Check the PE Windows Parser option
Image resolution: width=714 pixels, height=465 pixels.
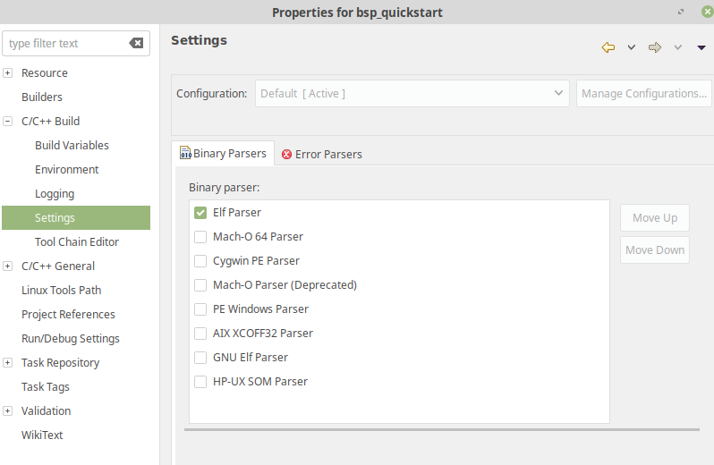(200, 309)
